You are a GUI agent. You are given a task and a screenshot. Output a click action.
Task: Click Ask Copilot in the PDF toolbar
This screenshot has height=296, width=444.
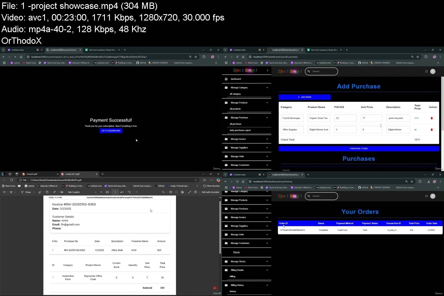pyautogui.click(x=74, y=192)
